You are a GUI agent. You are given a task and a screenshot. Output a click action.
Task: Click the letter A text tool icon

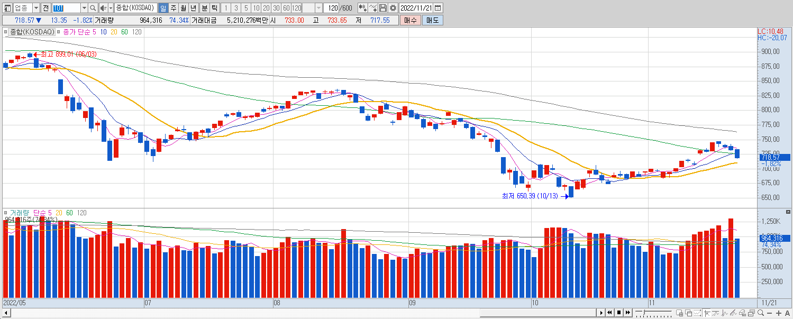pos(787,313)
